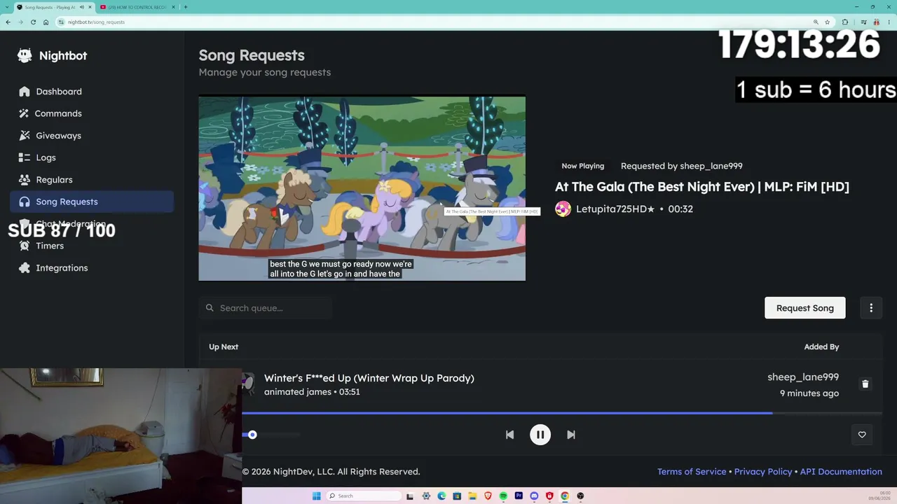Bookmark this page with the star icon
Screen dimensions: 897x504
coord(828,22)
